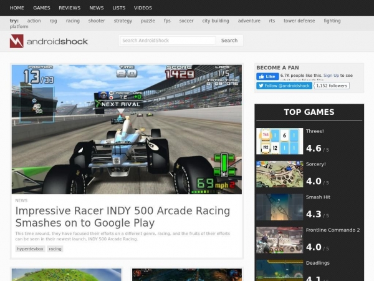
Task: Open the fps genre link
Action: (167, 21)
